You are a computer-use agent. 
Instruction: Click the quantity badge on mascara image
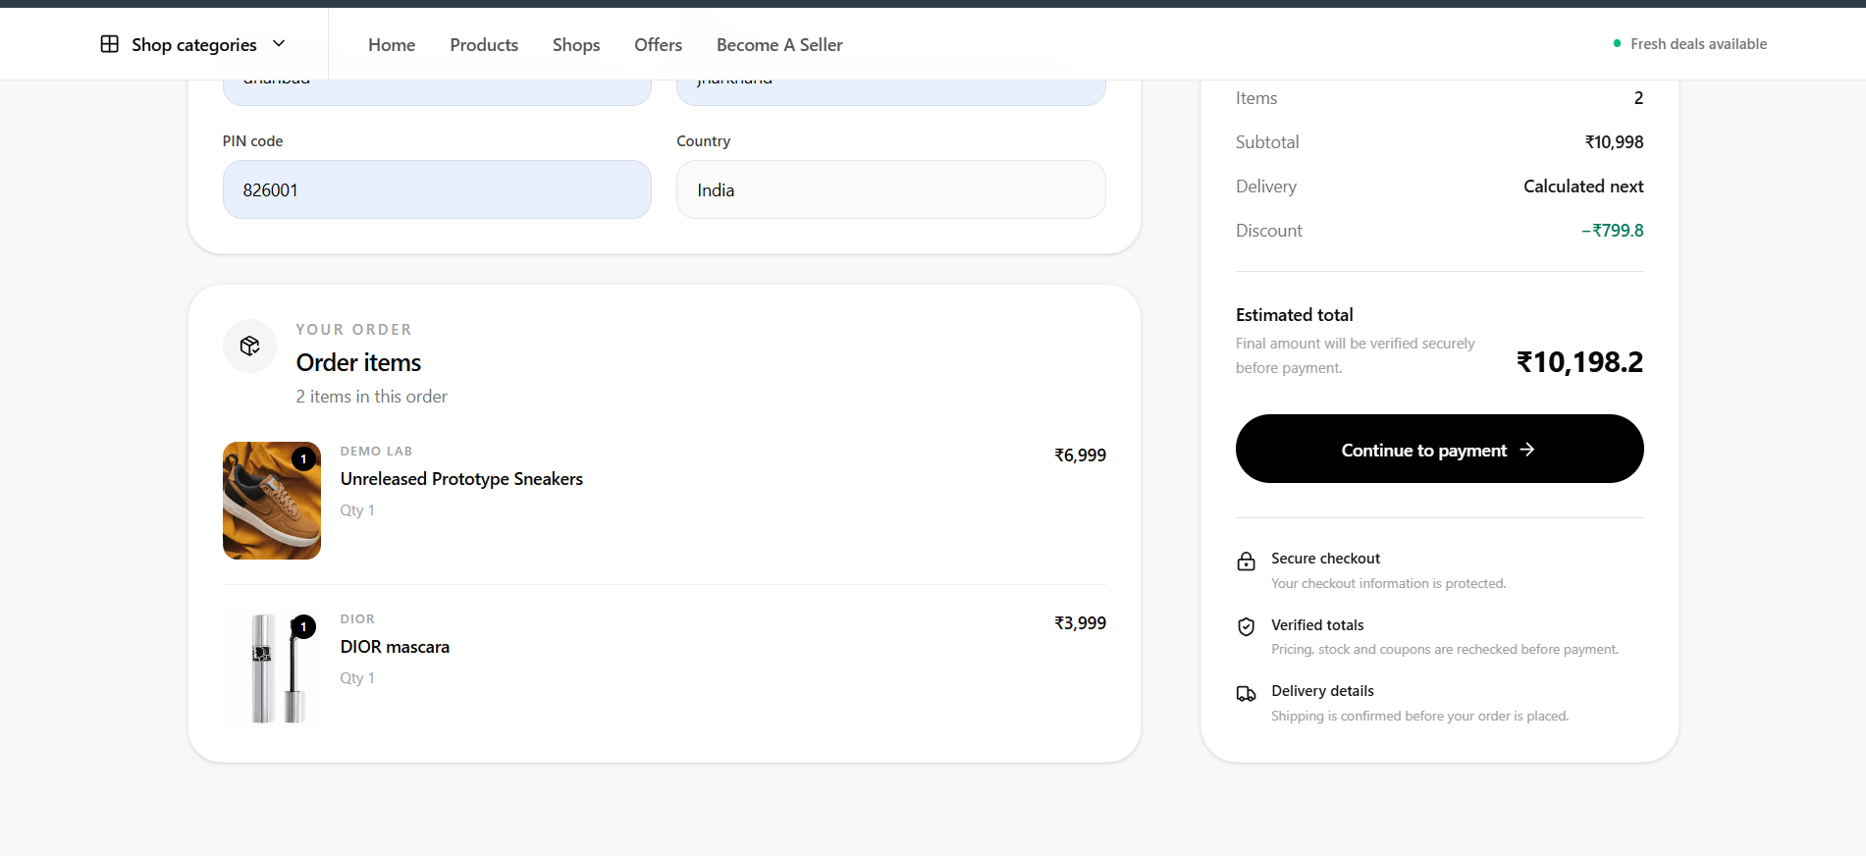[x=303, y=626]
